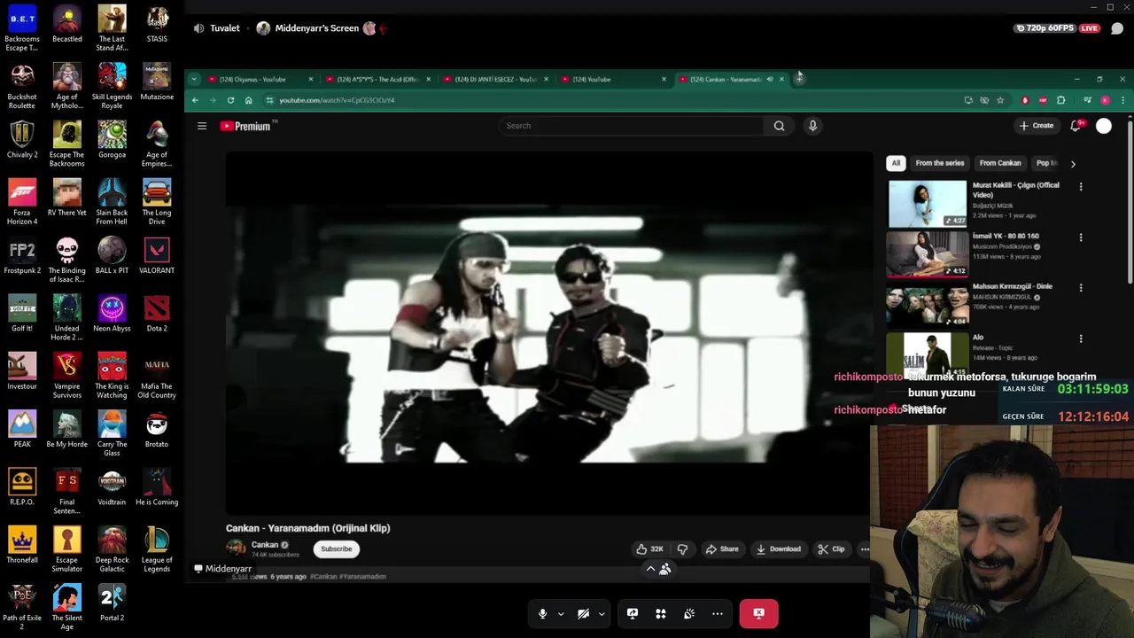The height and width of the screenshot is (638, 1134).
Task: Switch to the DJ JANTİ ESECEZ tab
Action: tap(494, 79)
